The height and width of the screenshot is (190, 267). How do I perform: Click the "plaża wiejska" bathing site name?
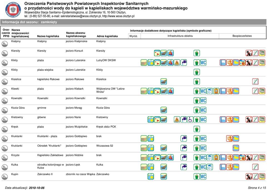tap(45, 70)
